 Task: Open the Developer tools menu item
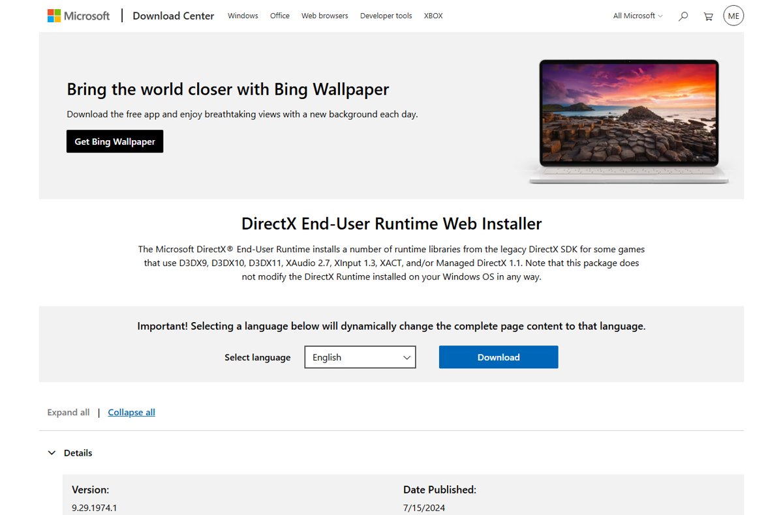point(386,16)
